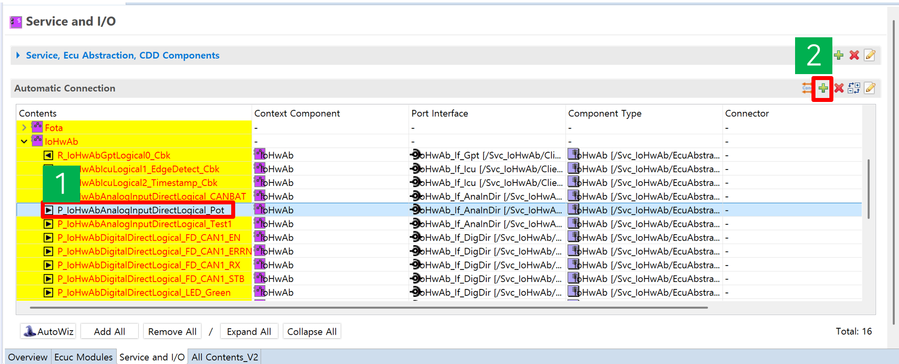Select the Service and I/O tab
Viewport: 899px width, 364px height.
click(x=152, y=357)
